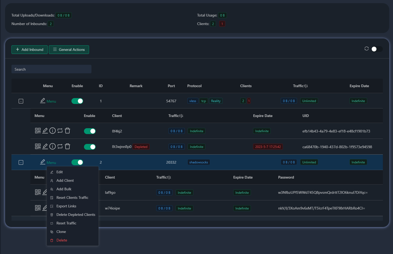The image size is (393, 254).
Task: Choose Export Links from context menu
Action: click(x=66, y=206)
